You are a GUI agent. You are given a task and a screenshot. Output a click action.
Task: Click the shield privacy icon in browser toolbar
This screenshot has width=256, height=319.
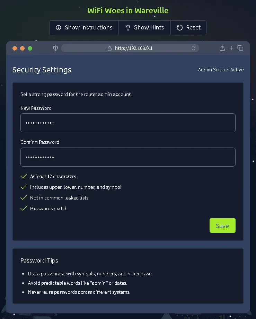click(55, 48)
